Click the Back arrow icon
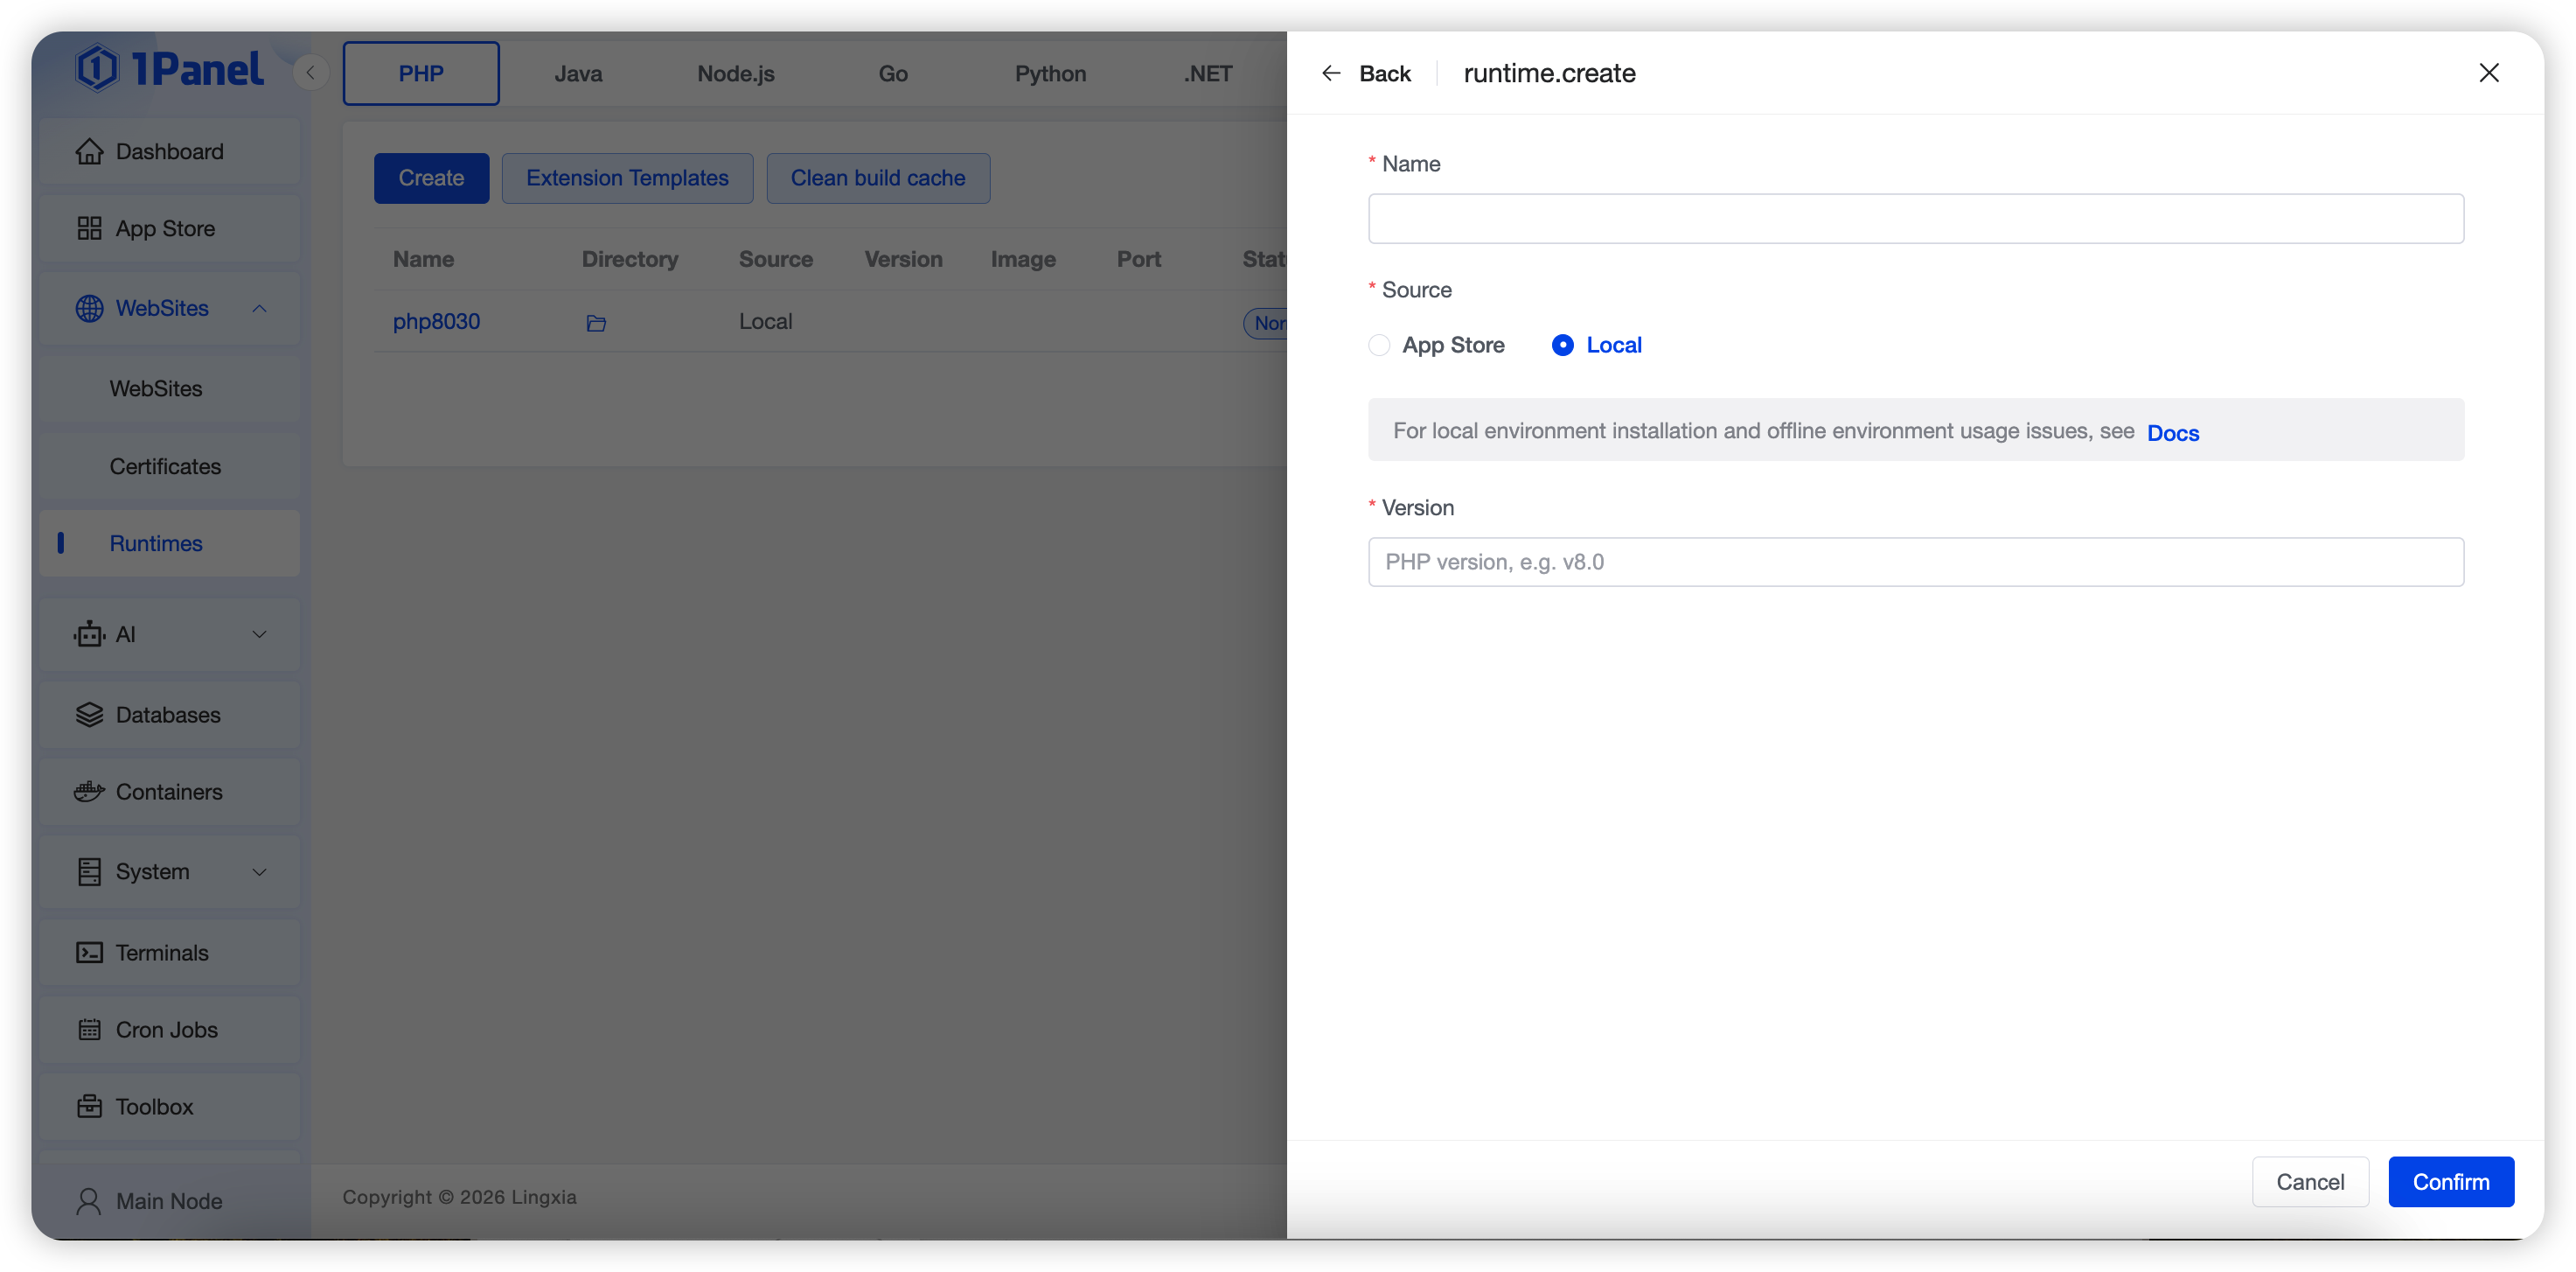The width and height of the screenshot is (2576, 1272). pos(1330,73)
